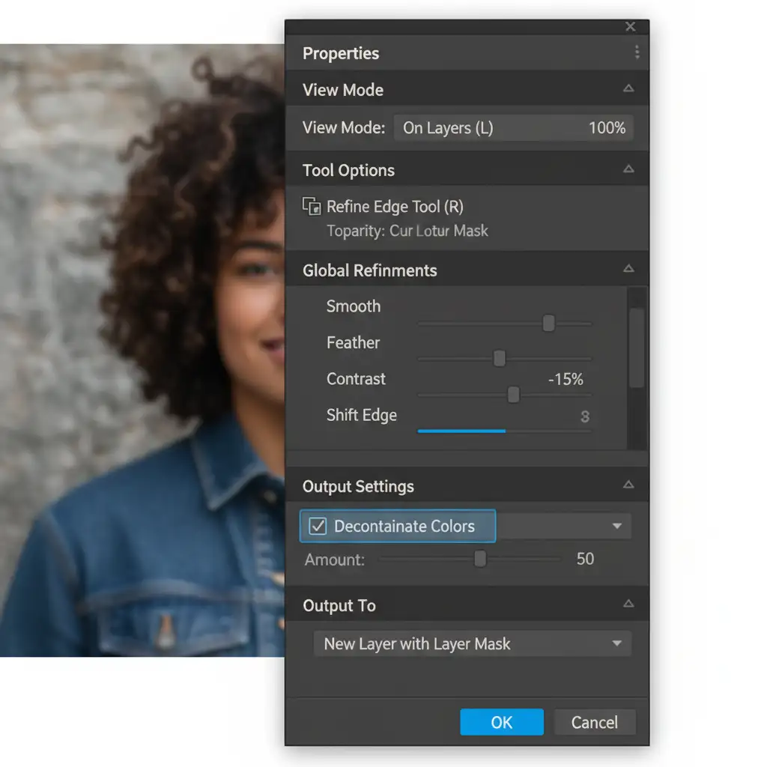Collapse the View Mode section

pos(628,89)
